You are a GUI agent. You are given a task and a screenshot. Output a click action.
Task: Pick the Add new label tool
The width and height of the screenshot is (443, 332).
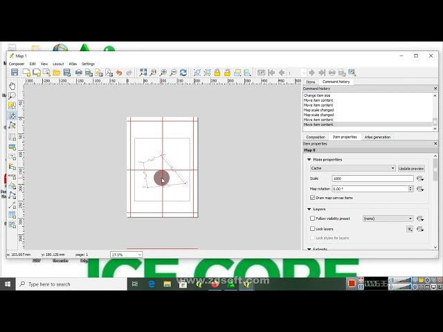coord(12,157)
